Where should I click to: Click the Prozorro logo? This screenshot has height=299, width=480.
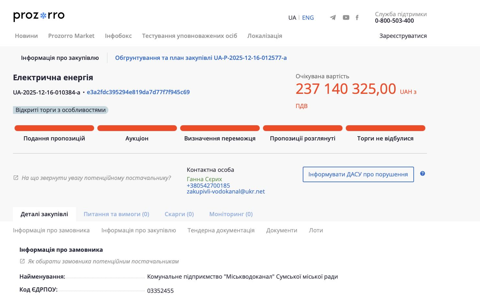click(39, 16)
